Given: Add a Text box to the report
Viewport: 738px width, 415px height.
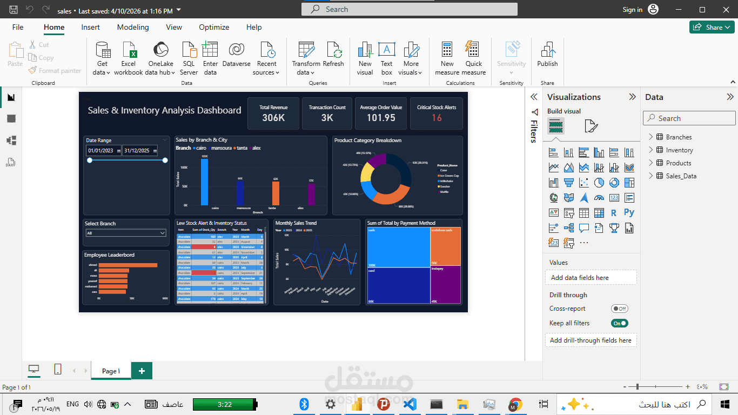Looking at the screenshot, I should pos(386,58).
